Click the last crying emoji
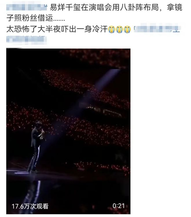Image resolution: width=191 pixels, height=217 pixels. pos(127,29)
